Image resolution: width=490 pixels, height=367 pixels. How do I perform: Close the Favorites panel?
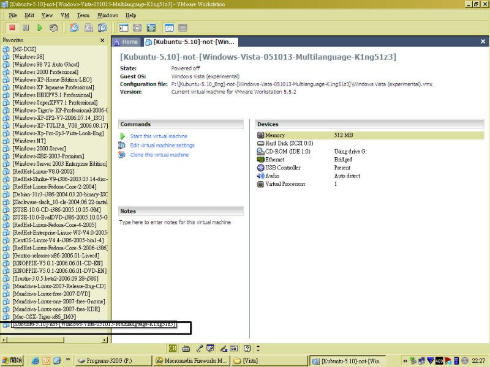pyautogui.click(x=102, y=40)
